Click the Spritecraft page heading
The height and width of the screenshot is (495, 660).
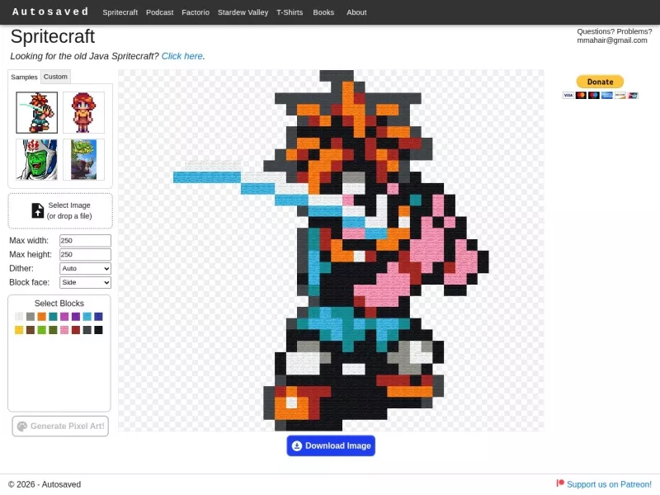(x=53, y=36)
